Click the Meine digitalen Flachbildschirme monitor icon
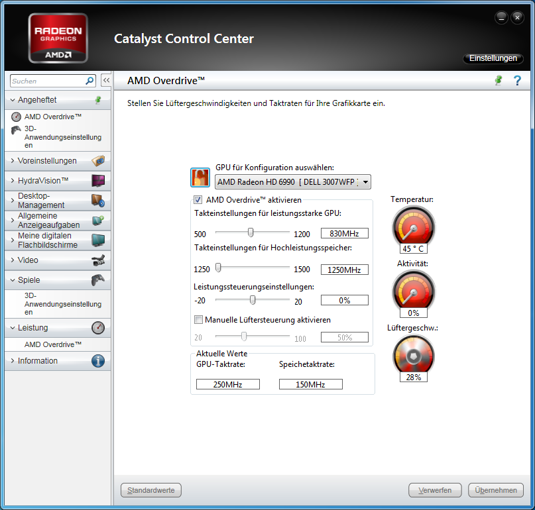535x510 pixels. coord(98,240)
